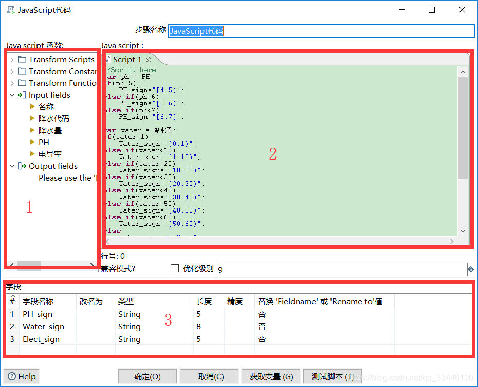Image resolution: width=478 pixels, height=387 pixels.
Task: Click arrow icon beside 降水量
Action: (32, 130)
